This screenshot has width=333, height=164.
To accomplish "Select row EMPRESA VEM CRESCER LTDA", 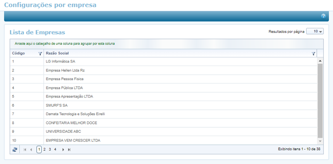I will pos(164,140).
